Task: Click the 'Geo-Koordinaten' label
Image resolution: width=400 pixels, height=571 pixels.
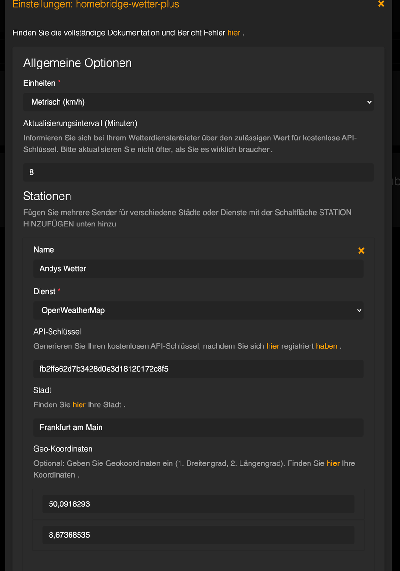Action: 63,449
